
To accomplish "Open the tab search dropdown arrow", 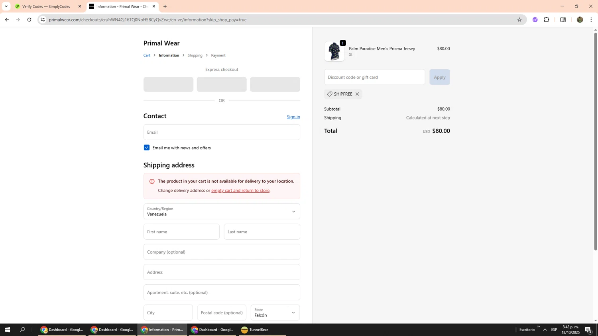I will point(6,6).
